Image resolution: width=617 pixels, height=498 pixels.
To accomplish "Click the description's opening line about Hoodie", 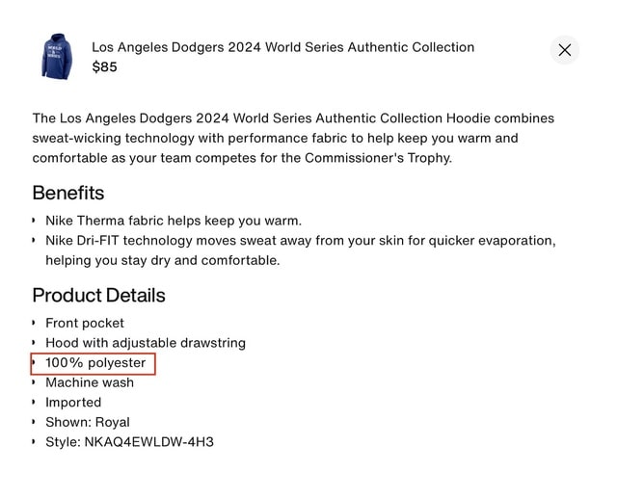I will 293,118.
